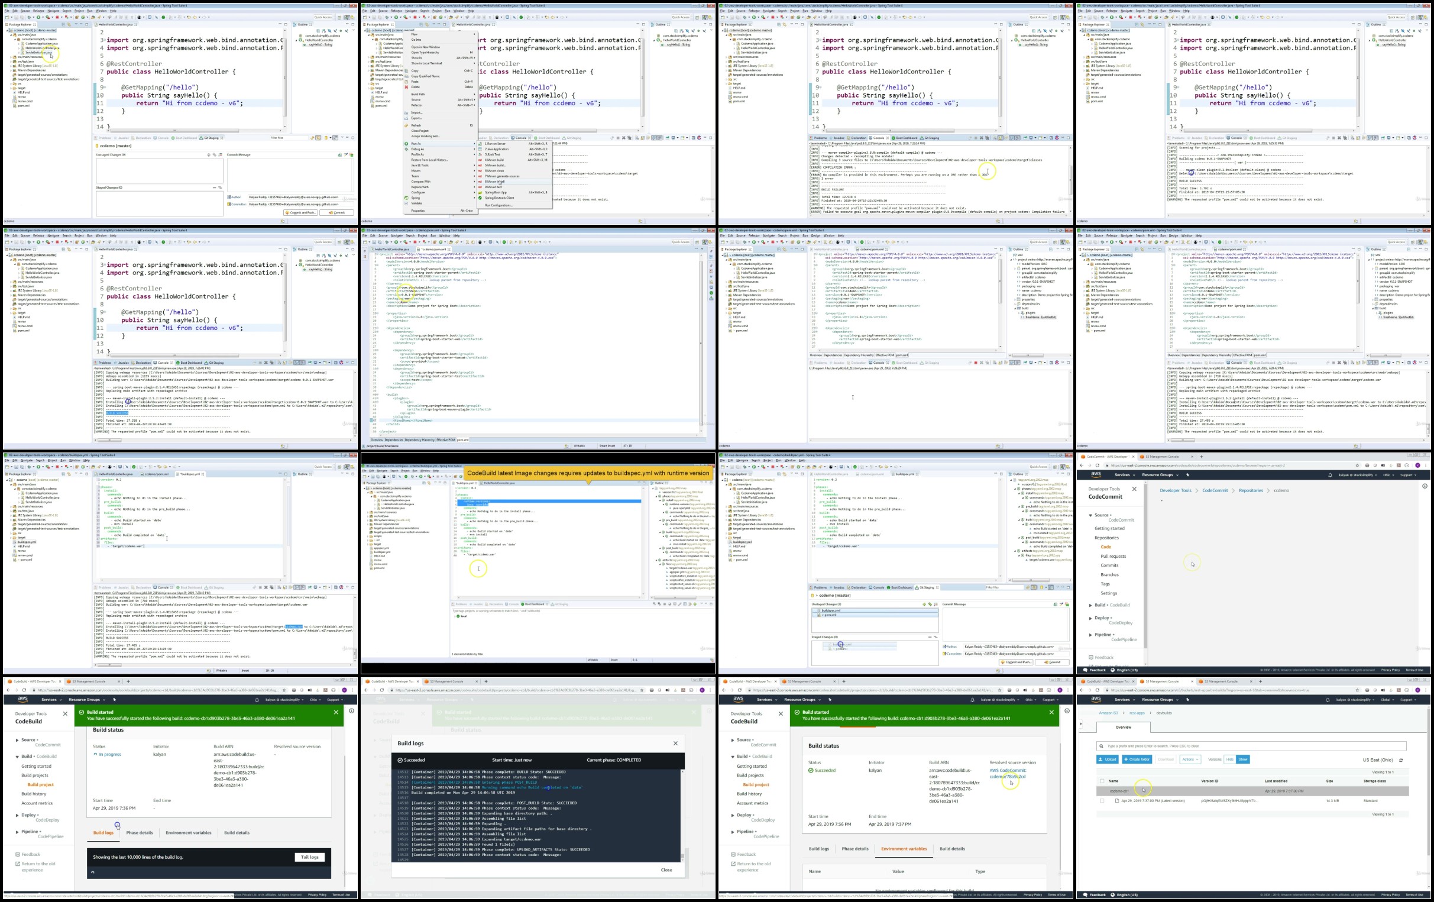
Task: Choose Properties in project context menu
Action: (439, 211)
